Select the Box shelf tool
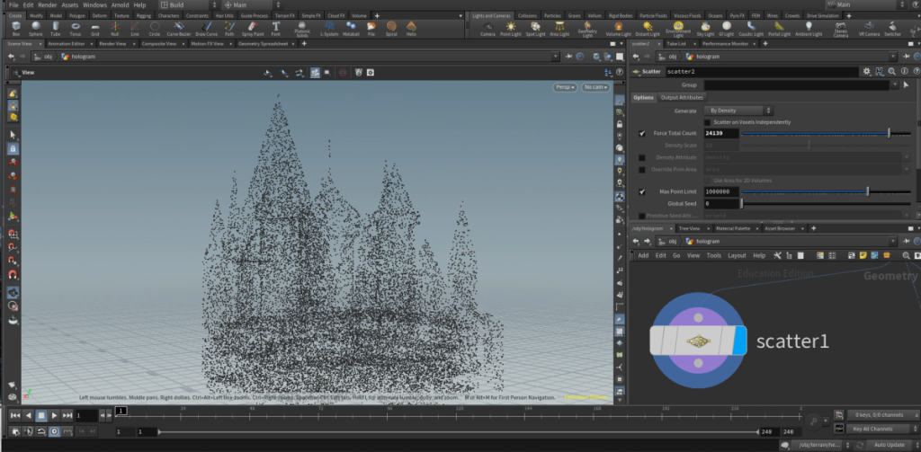 pyautogui.click(x=16, y=28)
